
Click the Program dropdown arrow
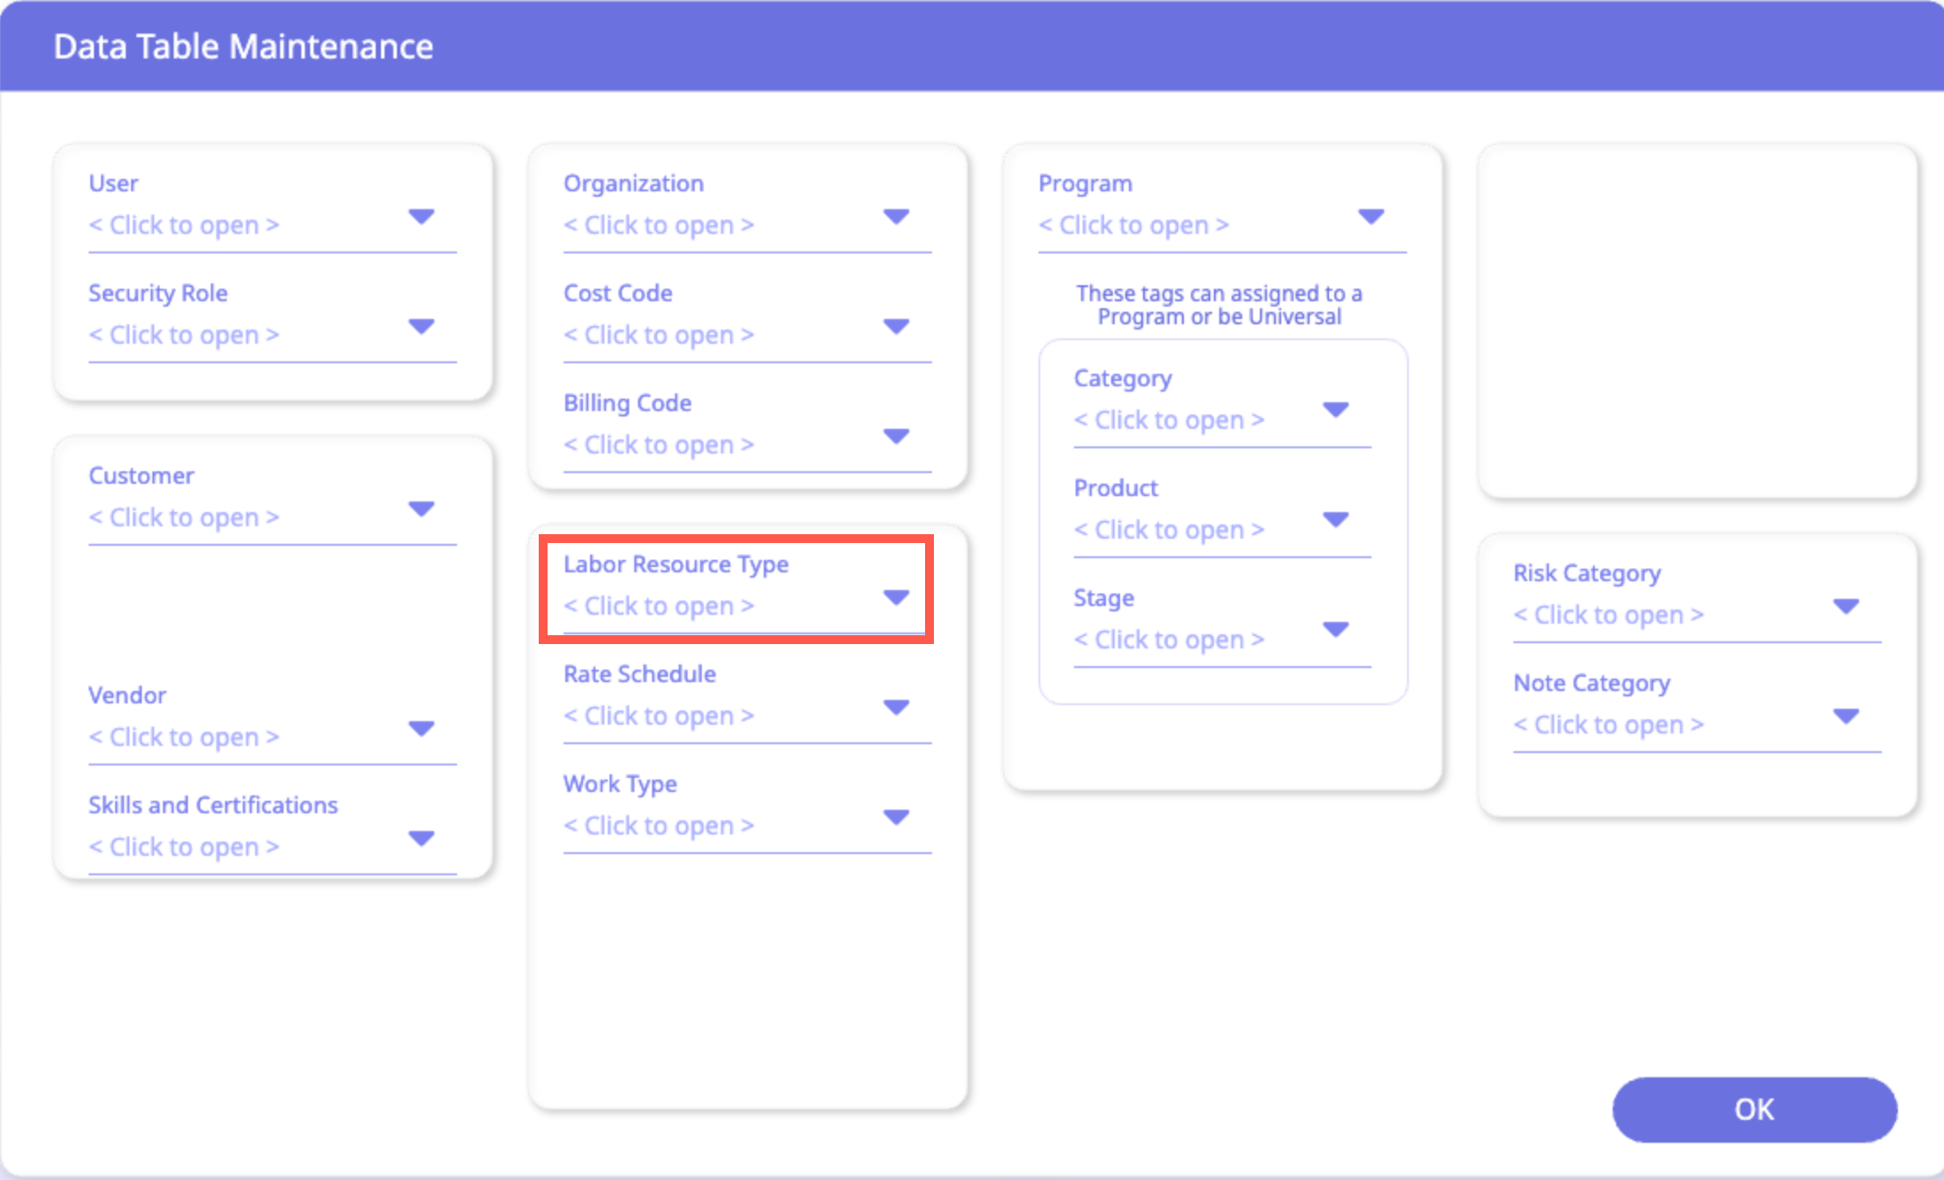coord(1371,217)
